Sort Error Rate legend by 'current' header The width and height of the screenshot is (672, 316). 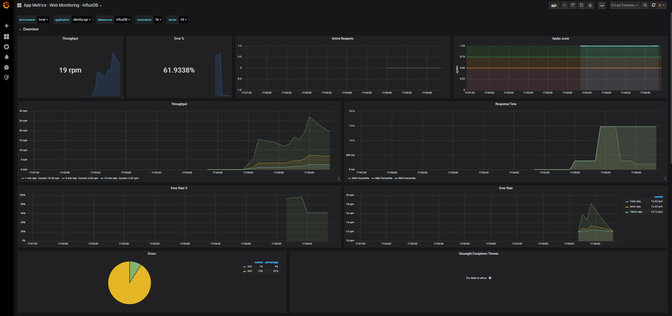[659, 197]
